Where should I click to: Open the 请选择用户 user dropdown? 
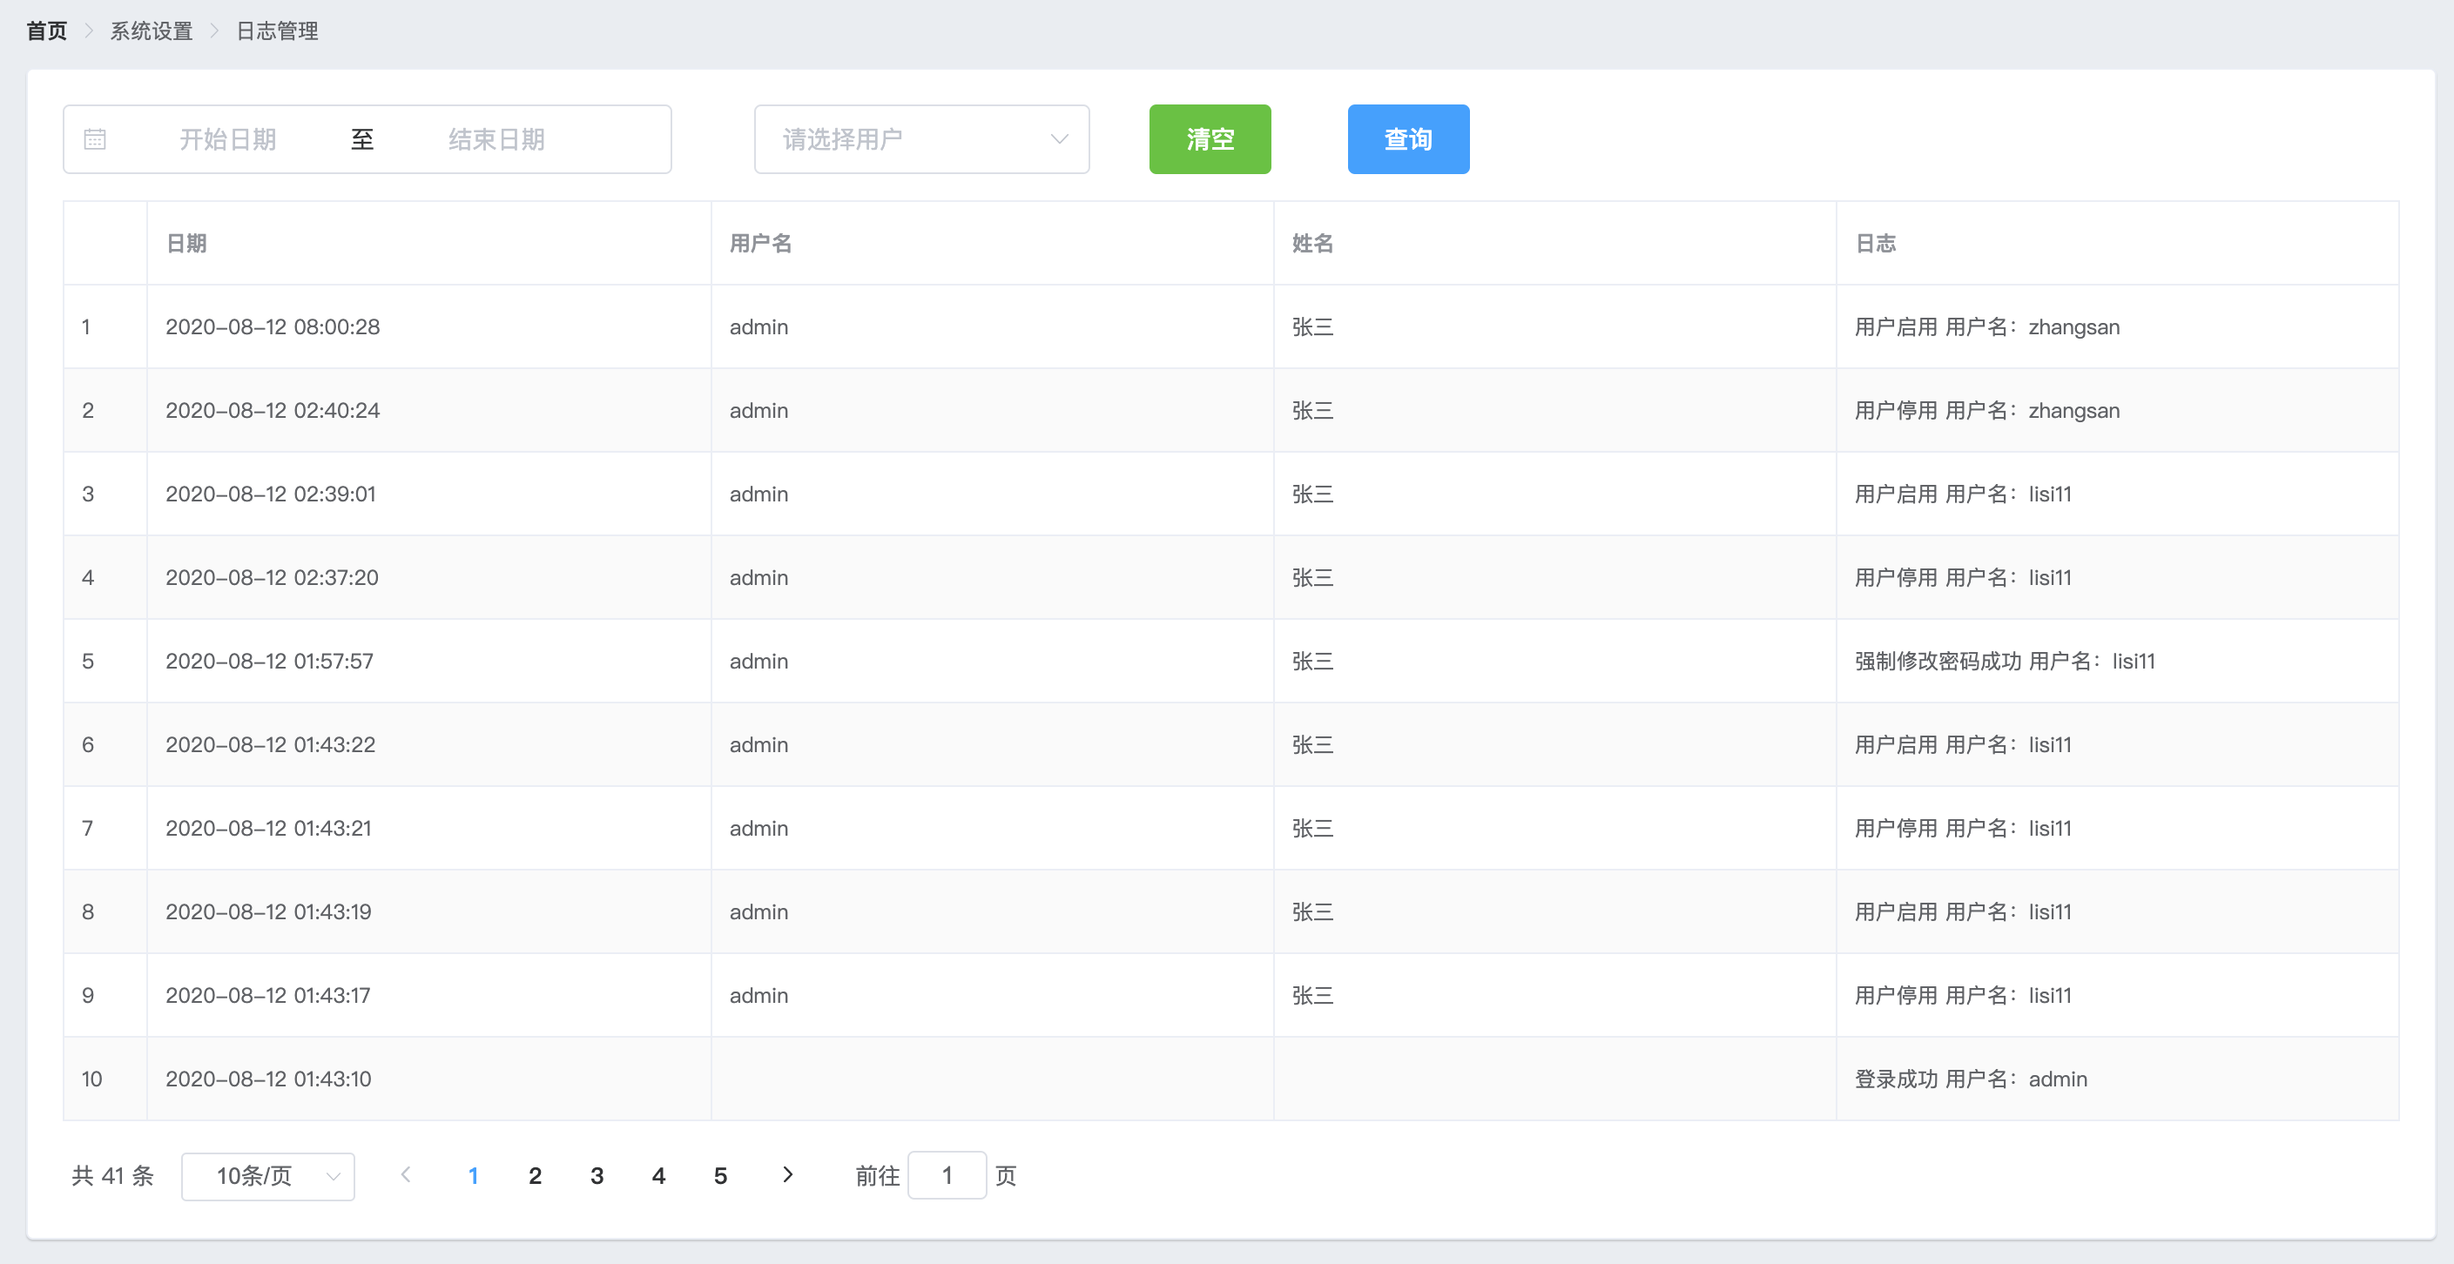pos(921,139)
